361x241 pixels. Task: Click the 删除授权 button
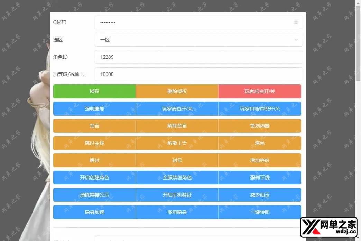tap(177, 91)
